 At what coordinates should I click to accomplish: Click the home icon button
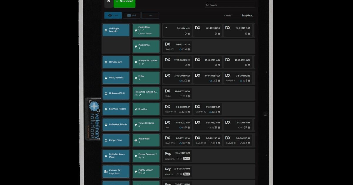click(x=109, y=2)
